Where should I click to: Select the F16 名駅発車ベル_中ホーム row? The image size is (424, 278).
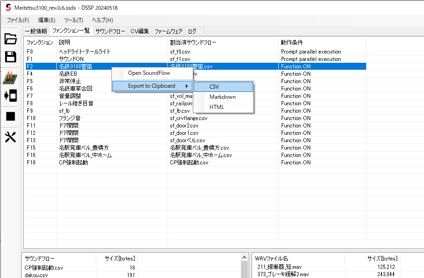[x=85, y=155]
